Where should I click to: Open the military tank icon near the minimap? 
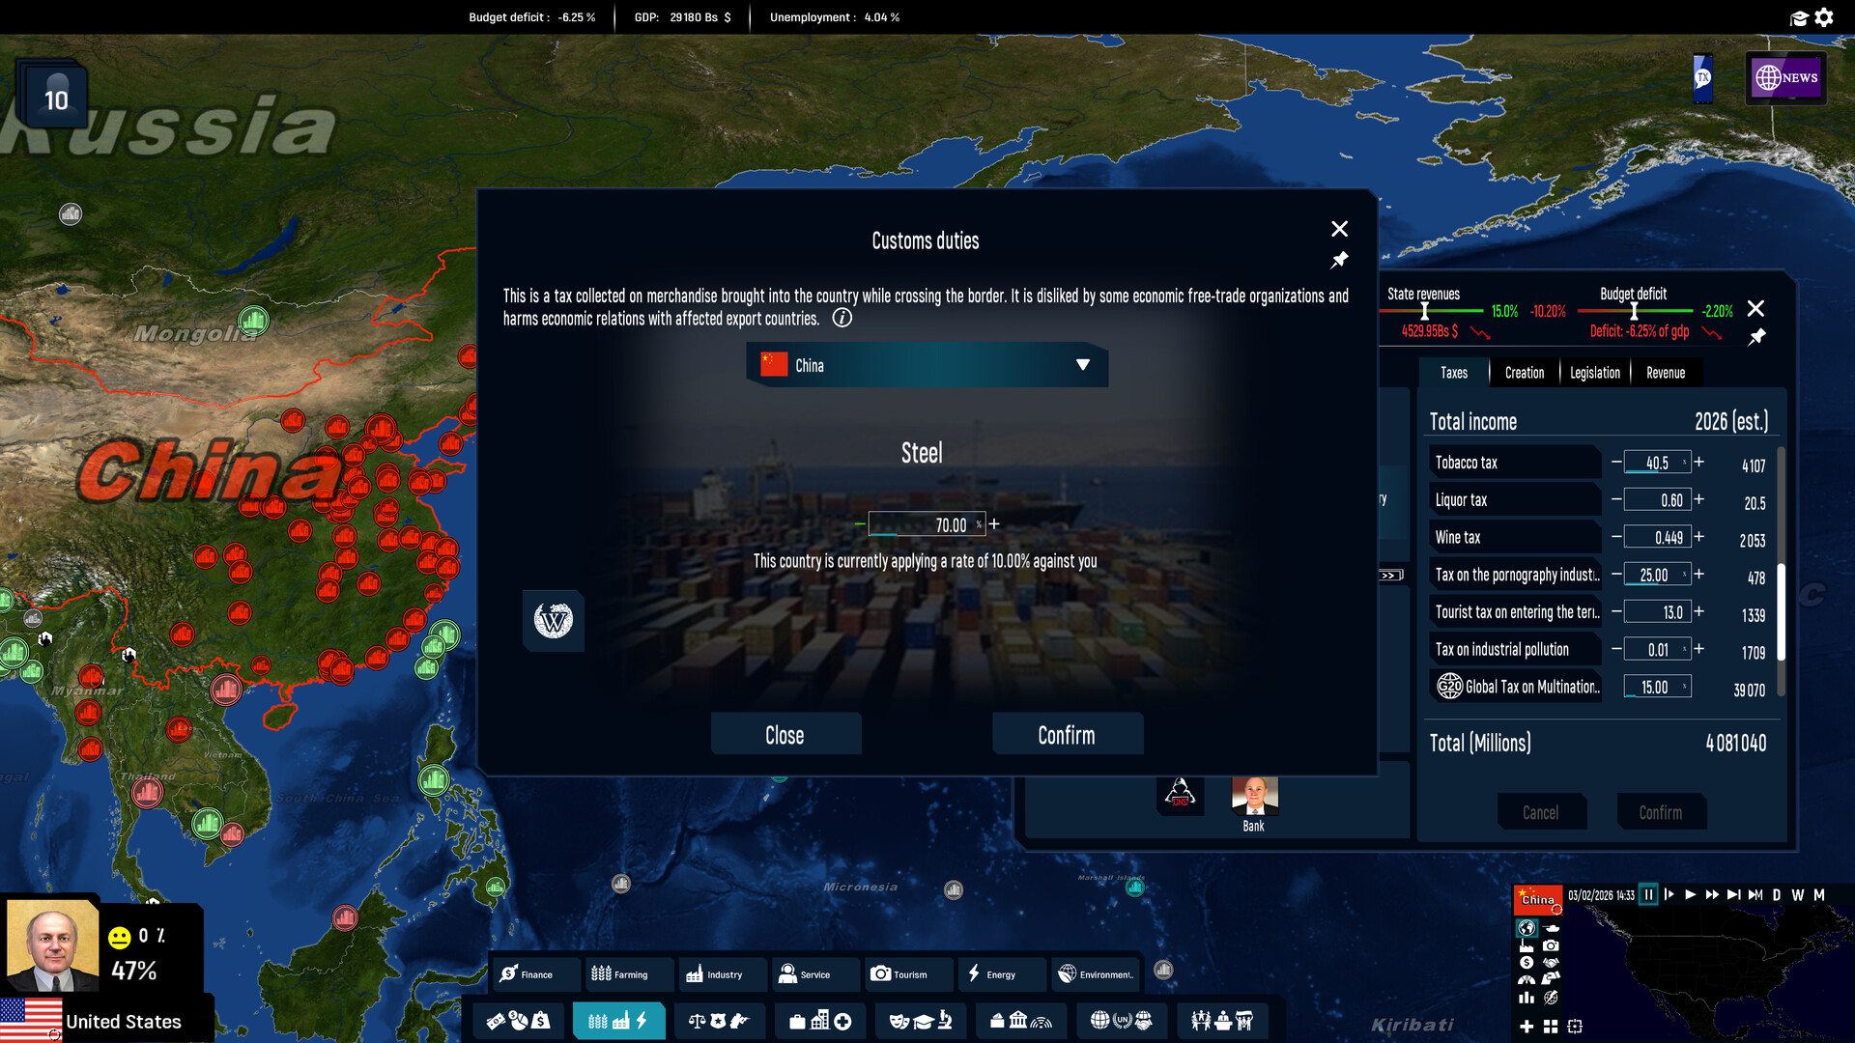(x=1551, y=928)
